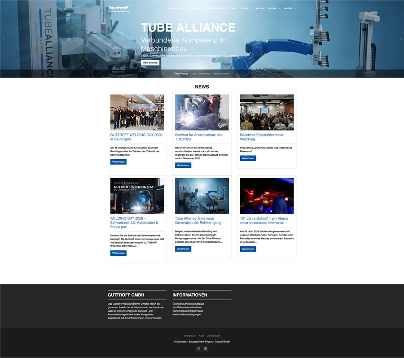Open the Instagram icon in footer

click(x=199, y=349)
